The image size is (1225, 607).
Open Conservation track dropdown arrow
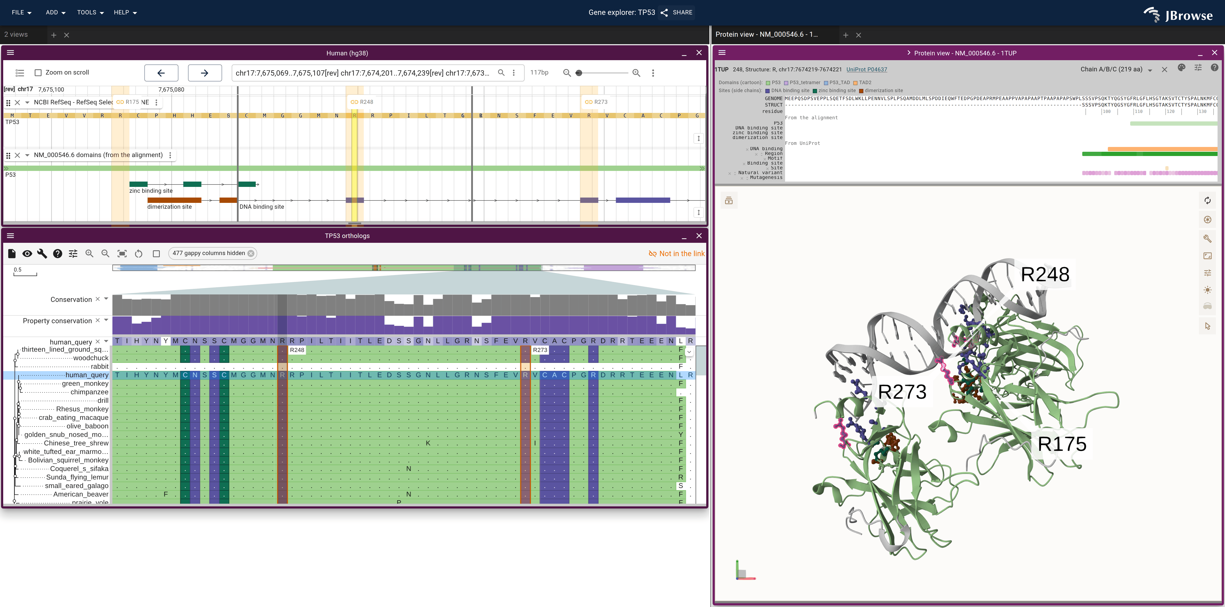(106, 299)
